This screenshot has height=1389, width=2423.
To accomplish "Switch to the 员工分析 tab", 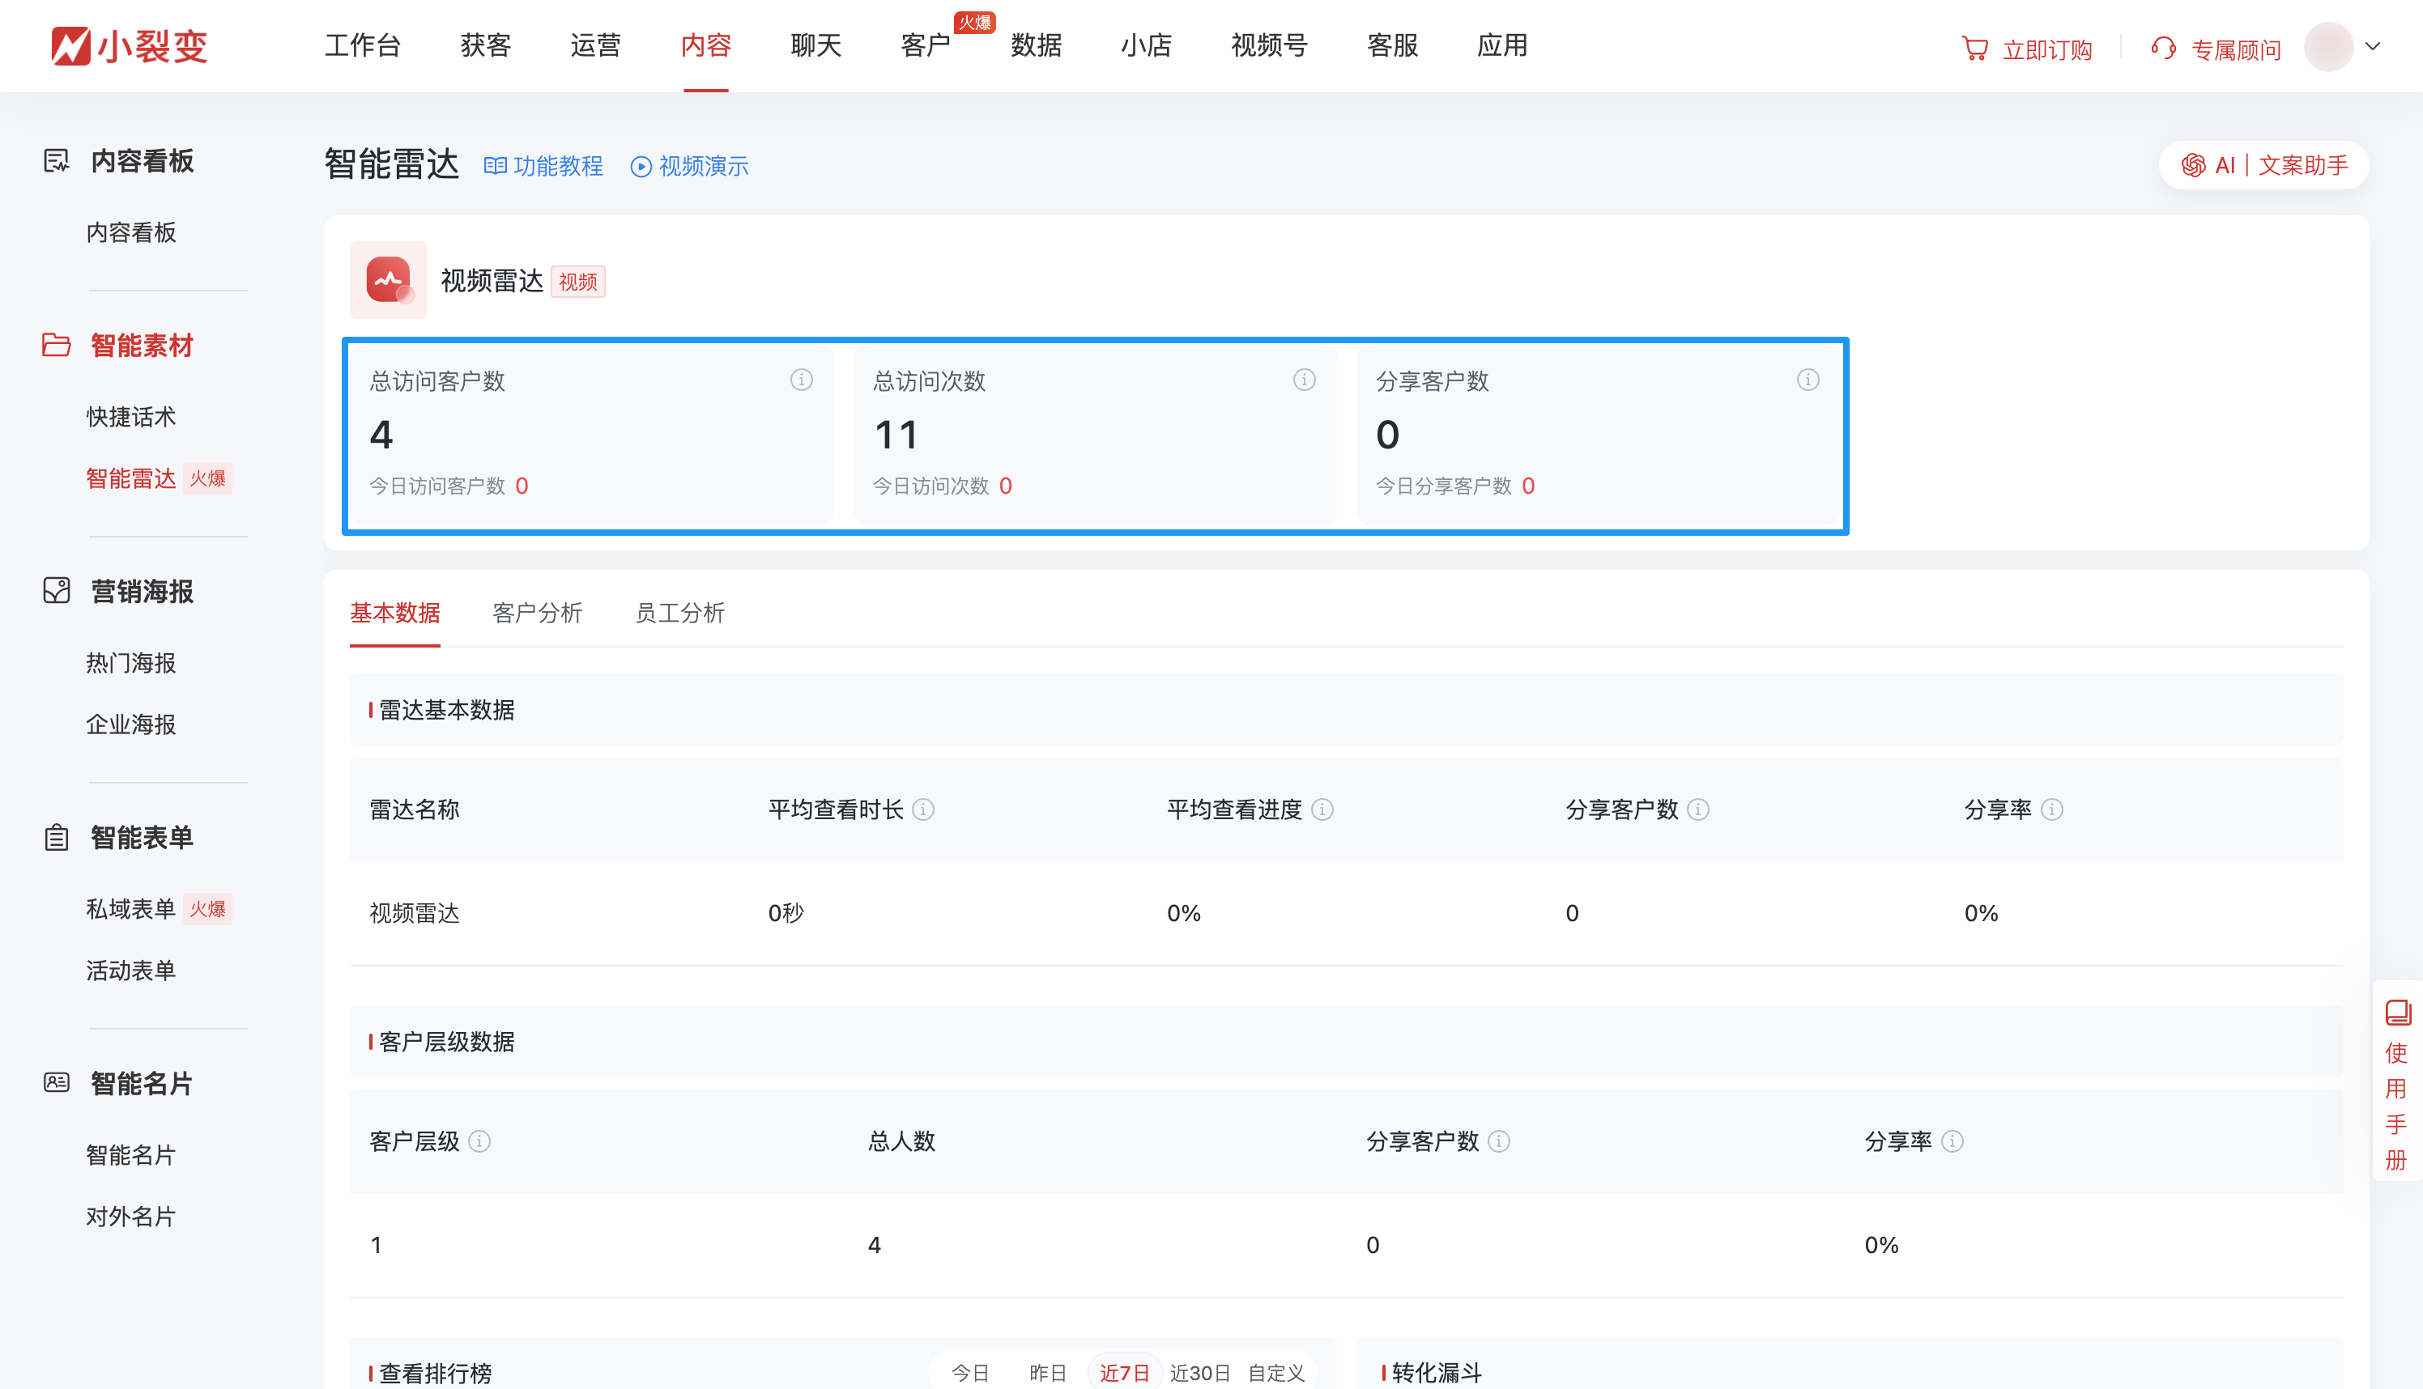I will coord(680,613).
